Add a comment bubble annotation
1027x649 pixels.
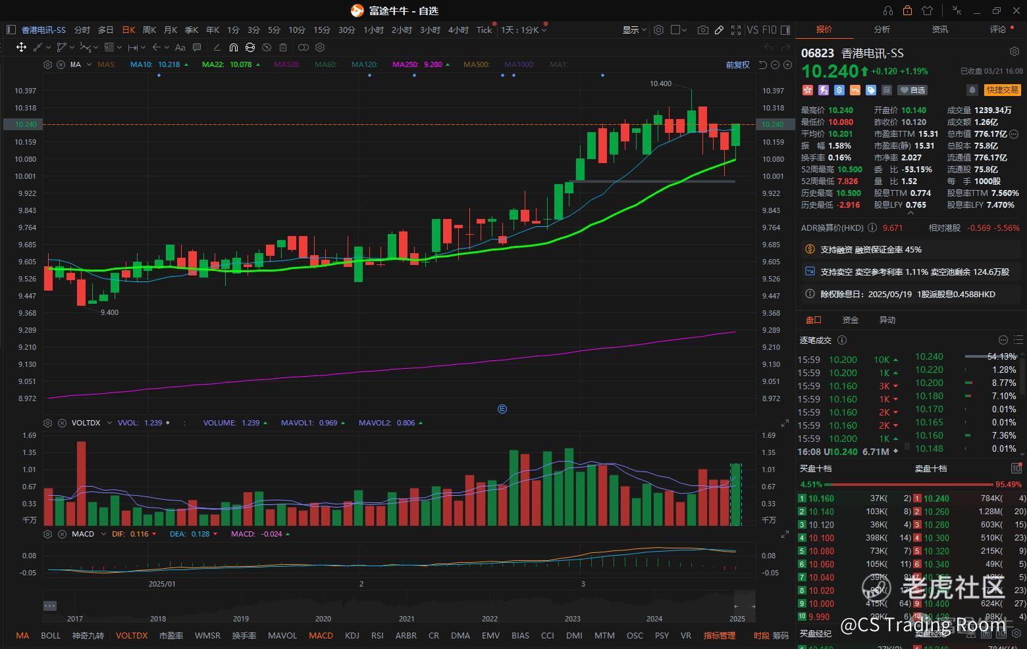[197, 47]
